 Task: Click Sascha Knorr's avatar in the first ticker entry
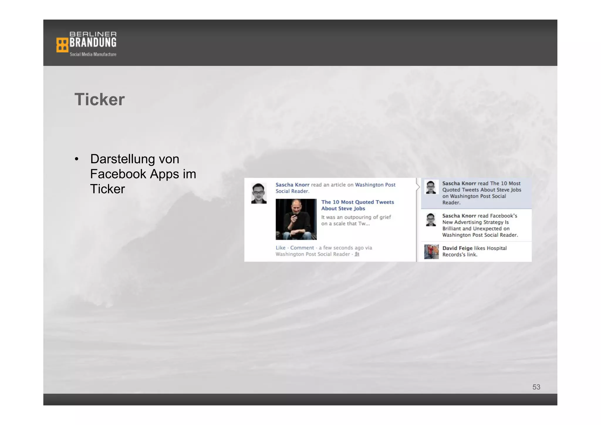[x=431, y=187]
